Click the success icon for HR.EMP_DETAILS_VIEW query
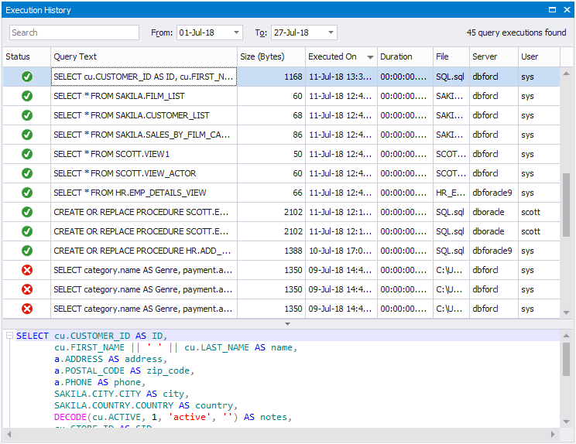Screen dimensions: 576x444 (27, 193)
